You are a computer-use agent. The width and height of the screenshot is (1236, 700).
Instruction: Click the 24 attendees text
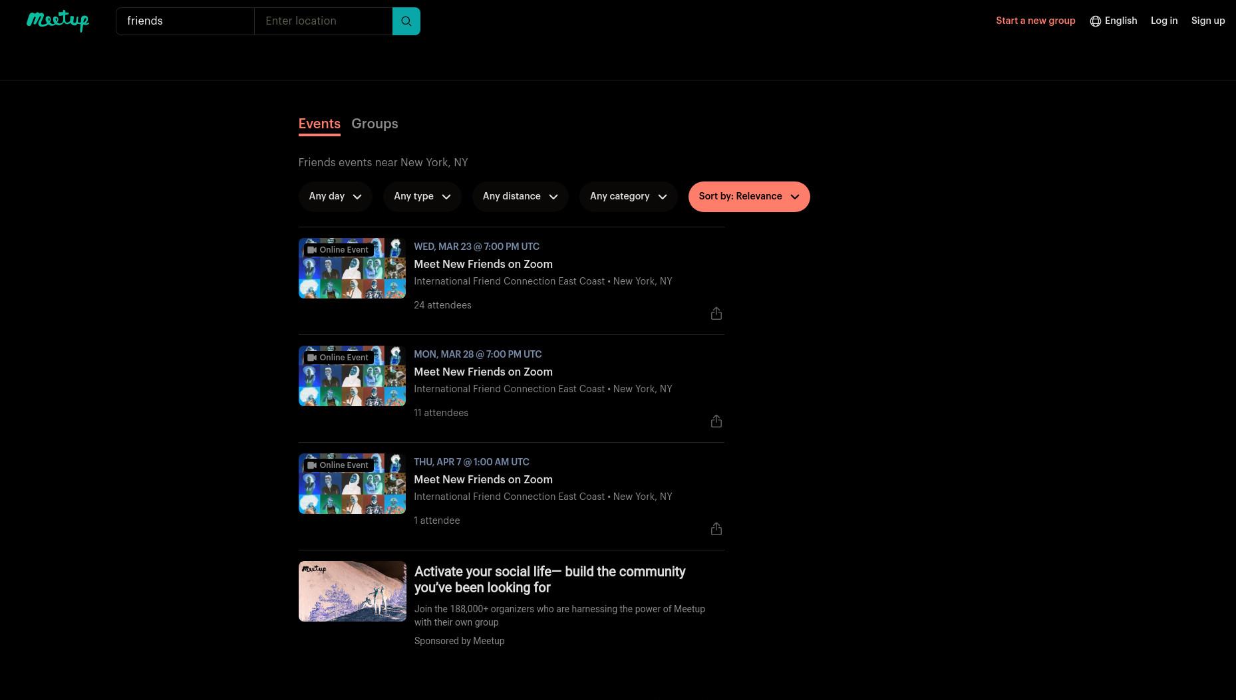[x=442, y=305]
